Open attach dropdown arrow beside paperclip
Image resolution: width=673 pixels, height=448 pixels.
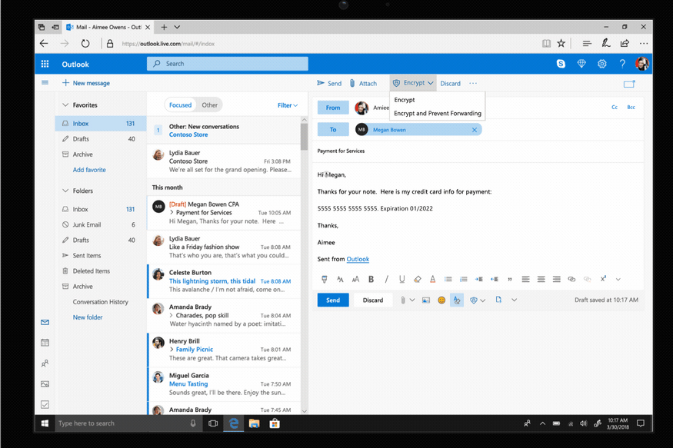tap(412, 300)
